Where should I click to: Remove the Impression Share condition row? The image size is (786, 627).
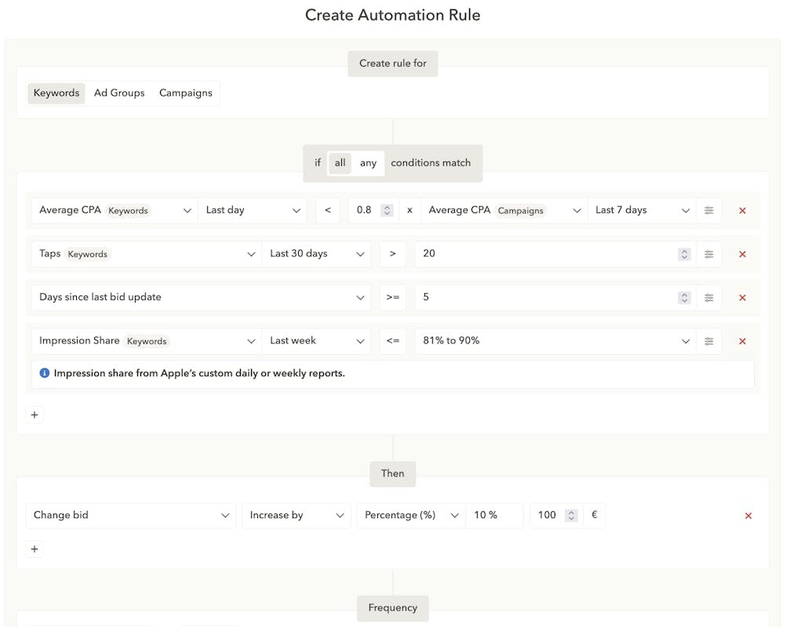tap(742, 342)
